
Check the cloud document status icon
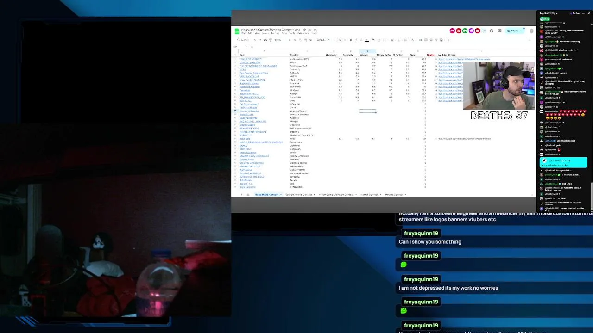(x=315, y=30)
